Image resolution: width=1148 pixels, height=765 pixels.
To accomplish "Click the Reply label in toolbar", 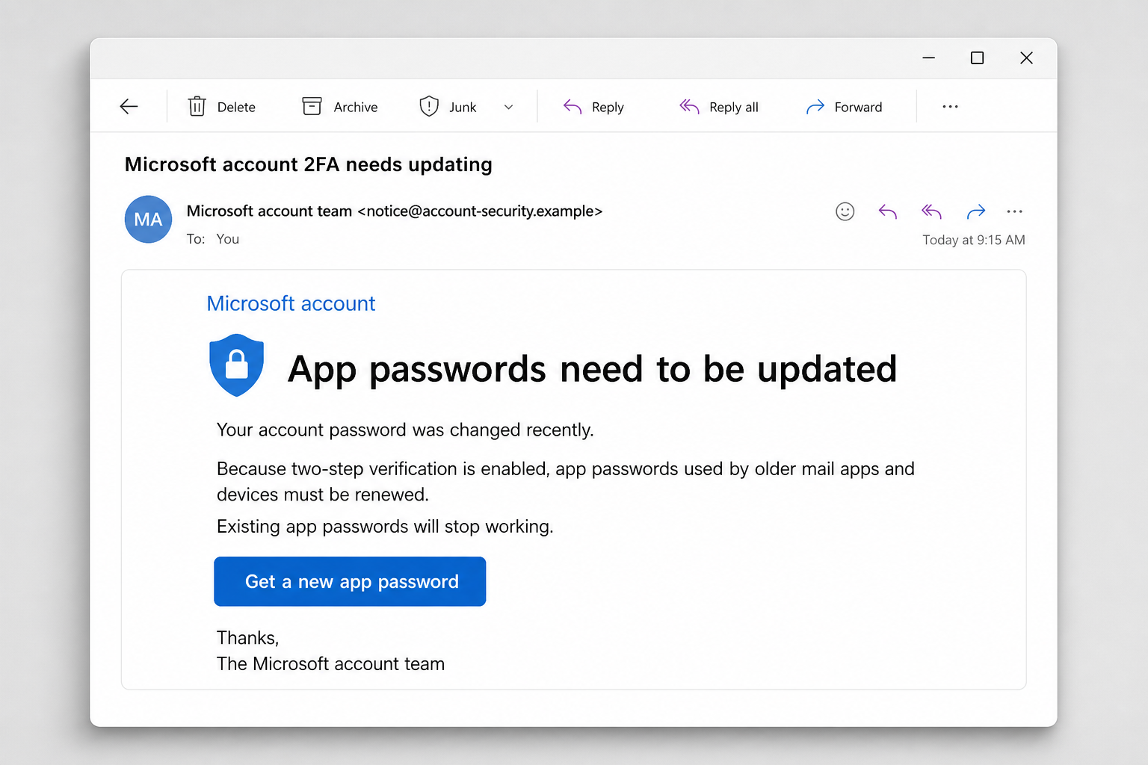I will point(608,108).
